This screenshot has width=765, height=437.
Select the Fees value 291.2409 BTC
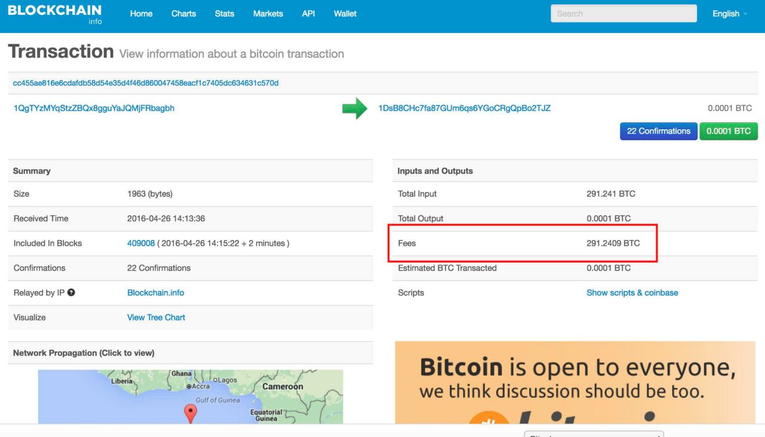[x=613, y=243]
